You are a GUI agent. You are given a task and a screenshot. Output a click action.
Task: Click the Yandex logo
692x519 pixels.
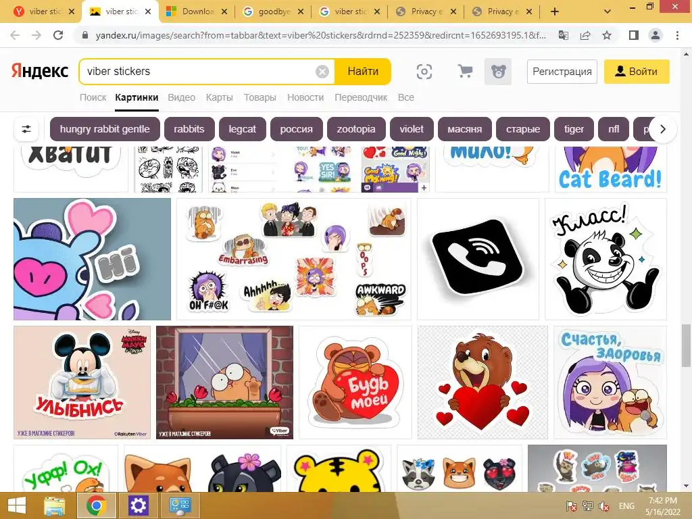pyautogui.click(x=40, y=71)
